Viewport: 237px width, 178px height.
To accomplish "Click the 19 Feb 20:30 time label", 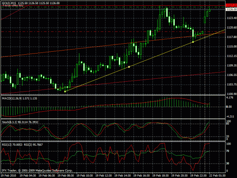I will (179, 175).
